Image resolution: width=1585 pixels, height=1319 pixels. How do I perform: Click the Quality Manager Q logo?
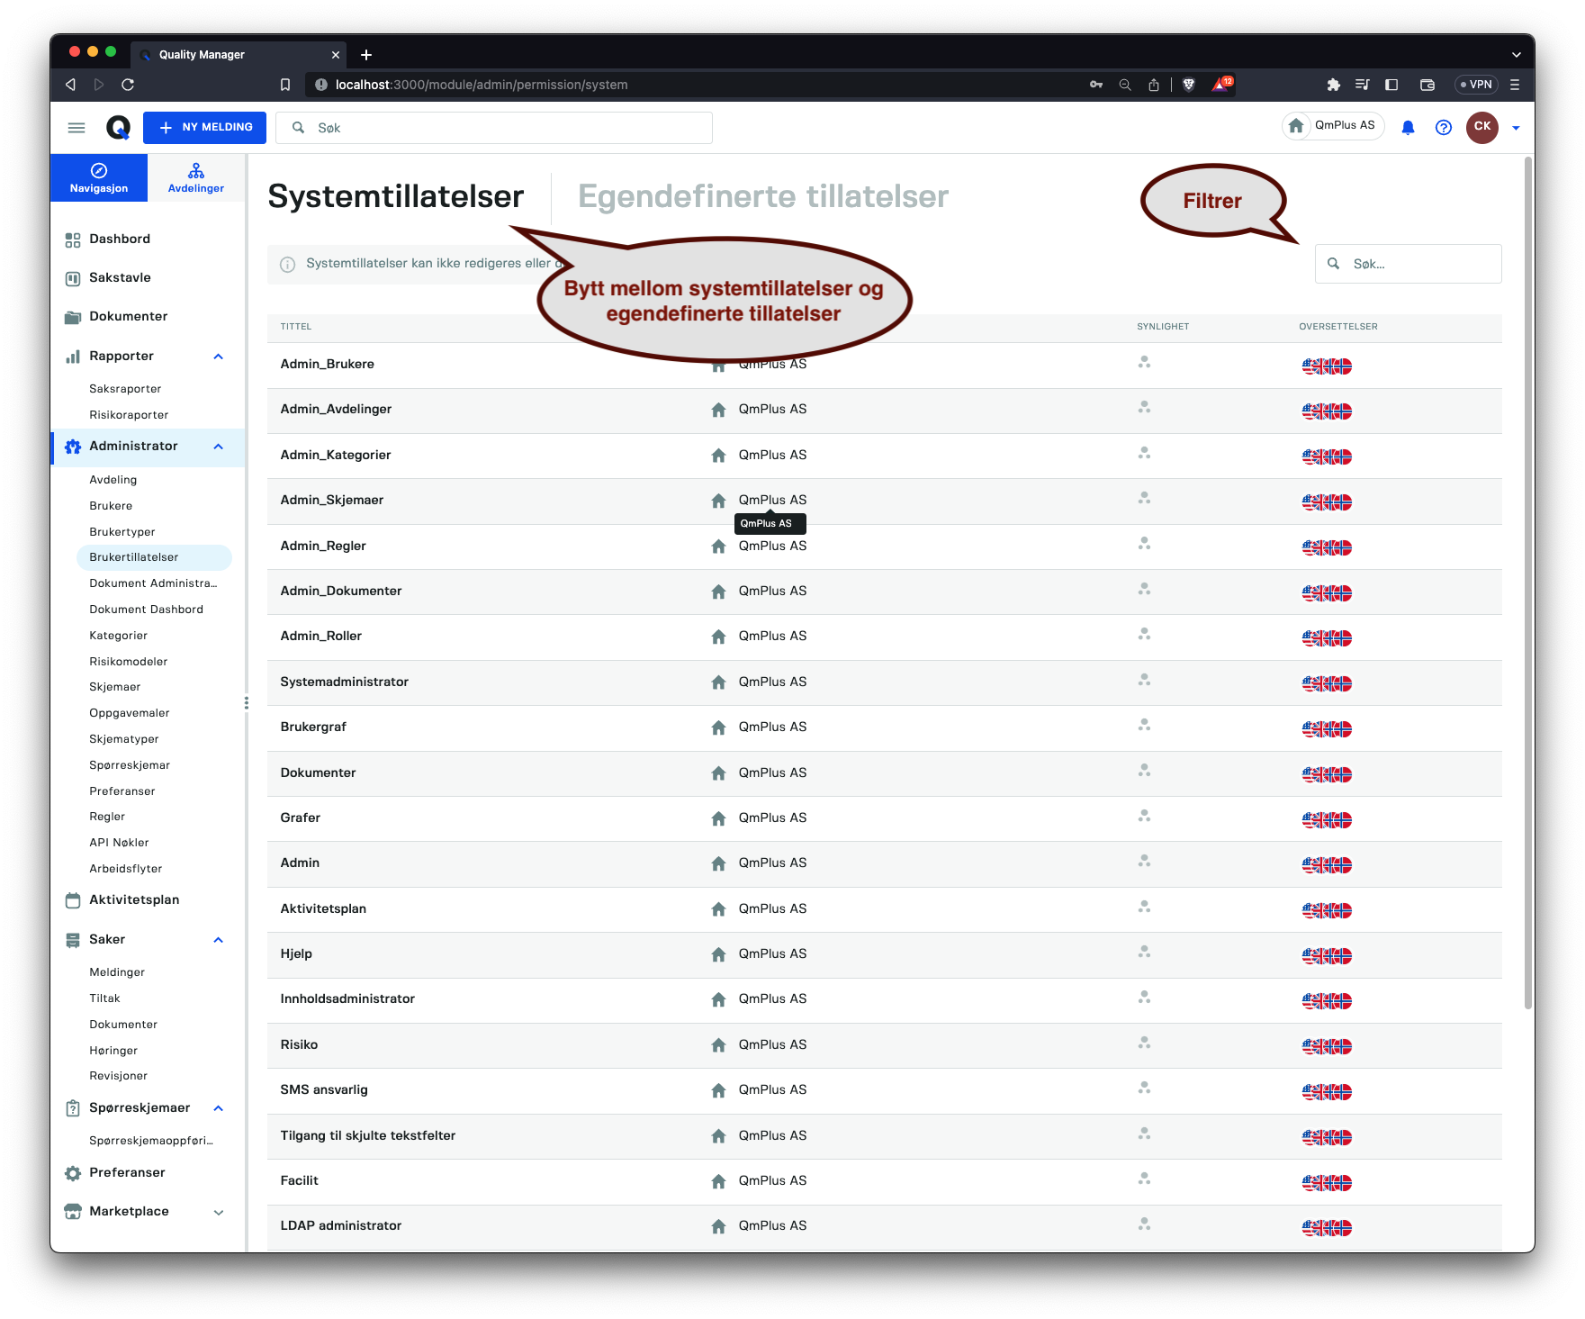coord(118,128)
